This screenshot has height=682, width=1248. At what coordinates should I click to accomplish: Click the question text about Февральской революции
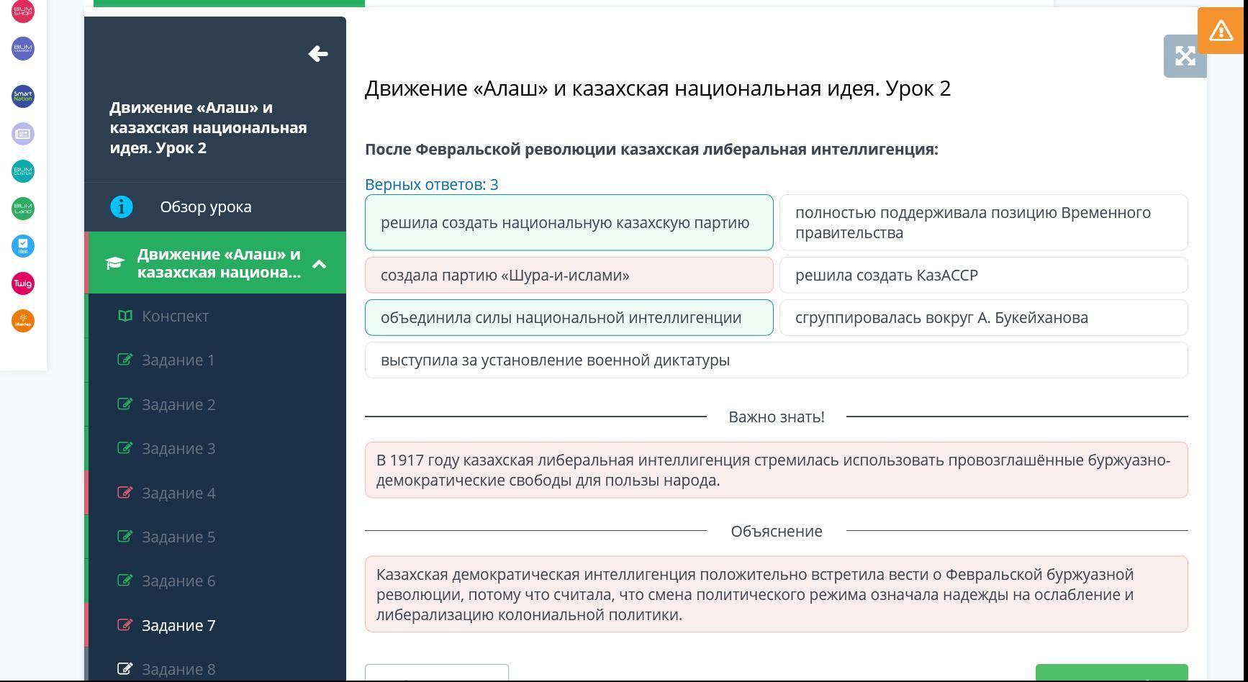coord(651,150)
